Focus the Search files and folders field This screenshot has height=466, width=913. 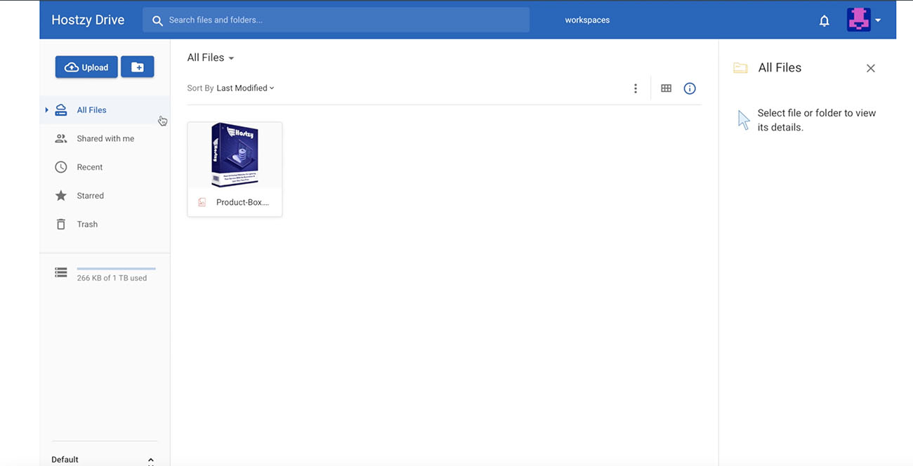point(336,20)
